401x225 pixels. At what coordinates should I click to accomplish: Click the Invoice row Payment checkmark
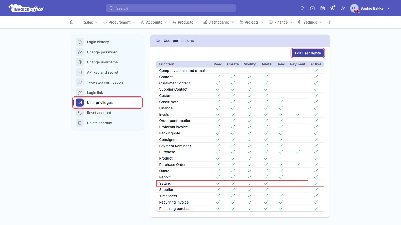(x=298, y=115)
